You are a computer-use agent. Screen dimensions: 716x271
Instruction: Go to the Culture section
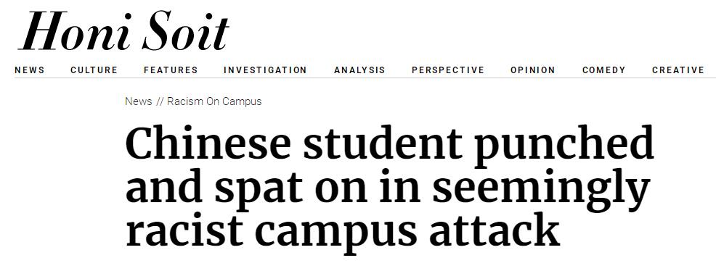(94, 70)
